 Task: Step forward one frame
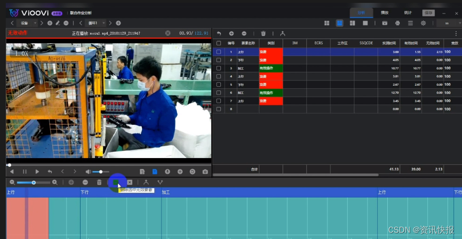pyautogui.click(x=75, y=172)
